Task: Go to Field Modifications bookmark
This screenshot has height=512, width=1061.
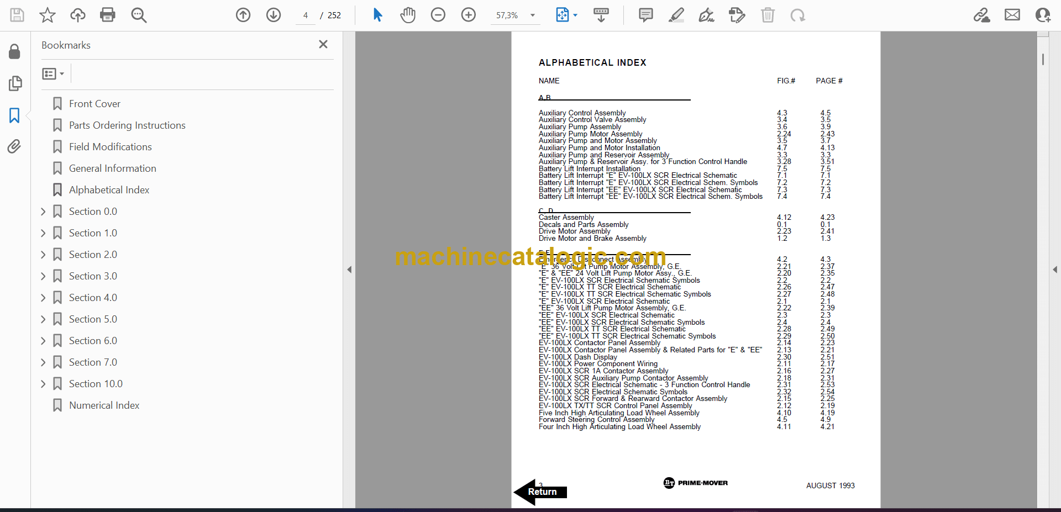Action: [110, 147]
